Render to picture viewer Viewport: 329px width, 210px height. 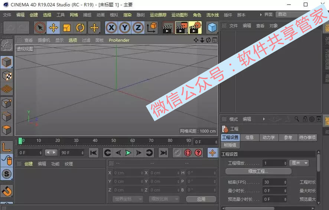182,28
